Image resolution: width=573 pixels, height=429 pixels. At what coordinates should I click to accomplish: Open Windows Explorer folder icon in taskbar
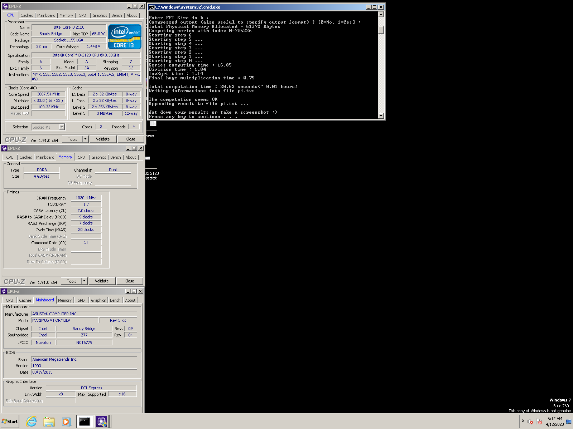[x=49, y=421]
